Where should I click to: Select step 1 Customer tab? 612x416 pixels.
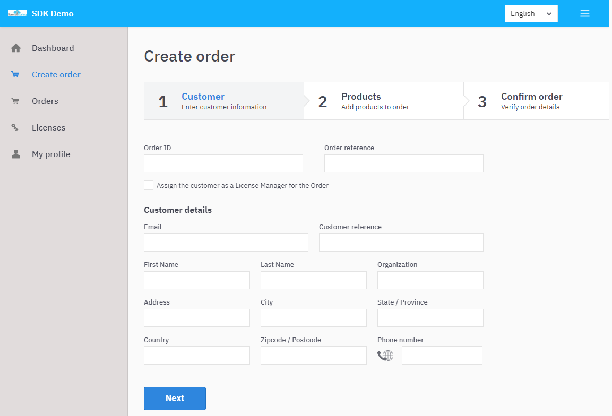(x=224, y=101)
